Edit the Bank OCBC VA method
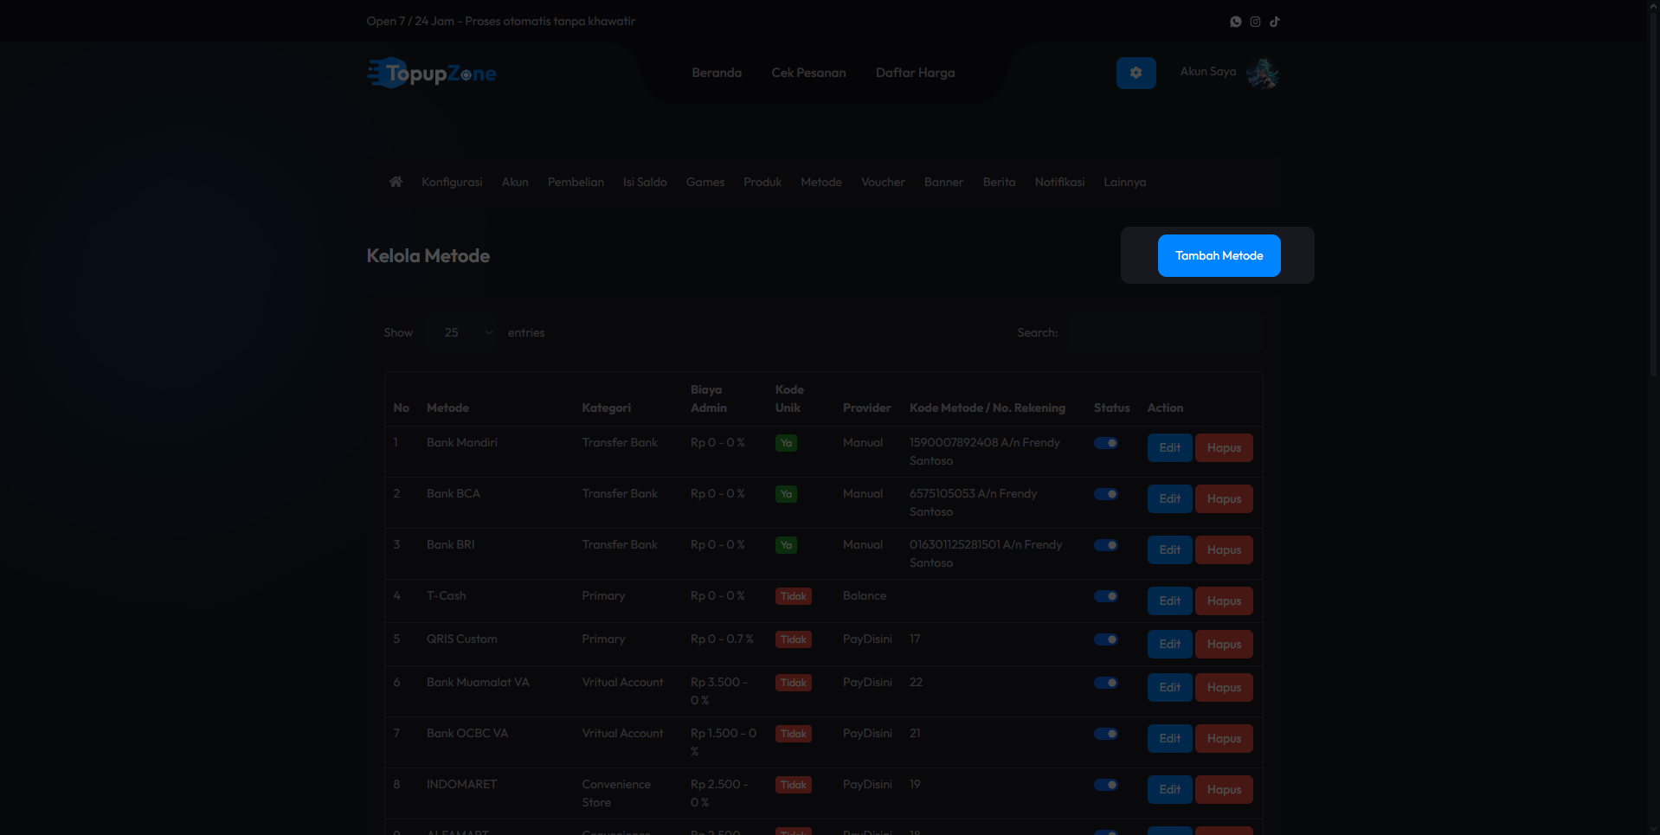Image resolution: width=1660 pixels, height=835 pixels. click(x=1169, y=738)
